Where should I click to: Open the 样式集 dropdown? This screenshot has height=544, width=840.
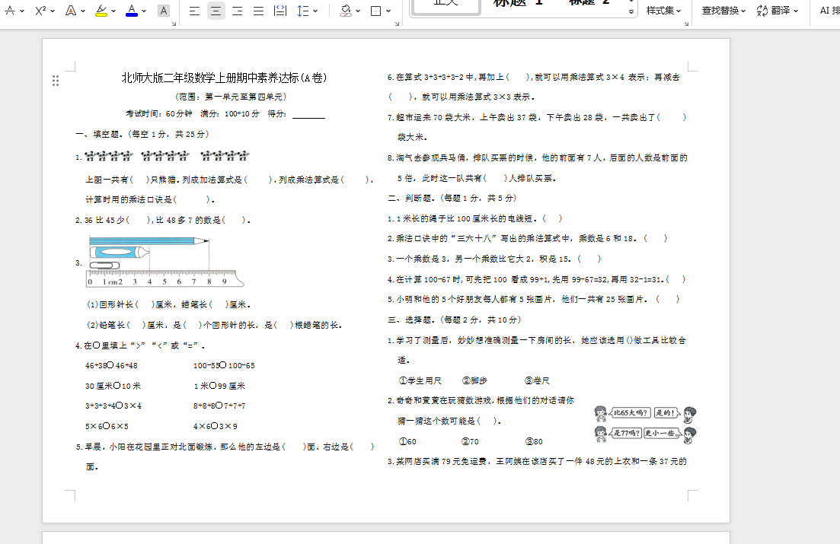664,11
